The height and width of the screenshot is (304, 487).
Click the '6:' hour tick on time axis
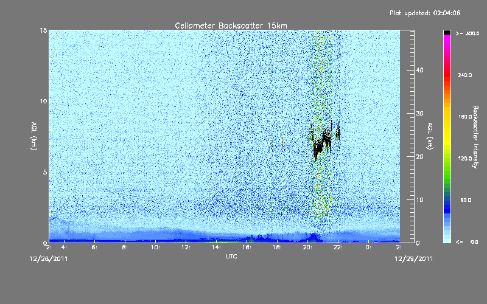pos(94,247)
